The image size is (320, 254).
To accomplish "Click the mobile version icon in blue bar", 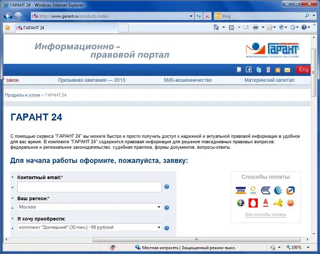I will pos(239,70).
